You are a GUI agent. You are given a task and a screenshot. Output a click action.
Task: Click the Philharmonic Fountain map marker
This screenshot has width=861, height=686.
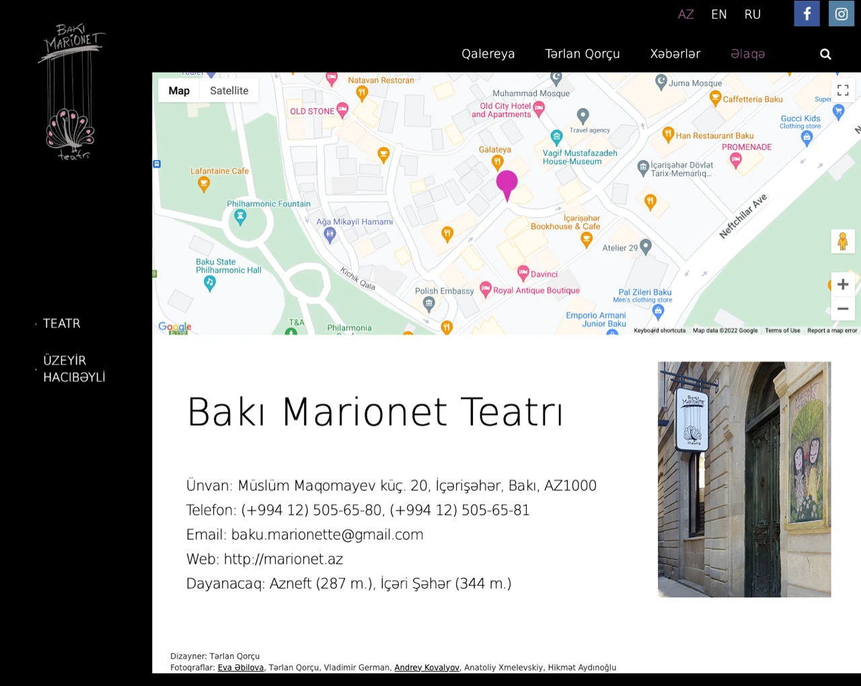click(240, 215)
